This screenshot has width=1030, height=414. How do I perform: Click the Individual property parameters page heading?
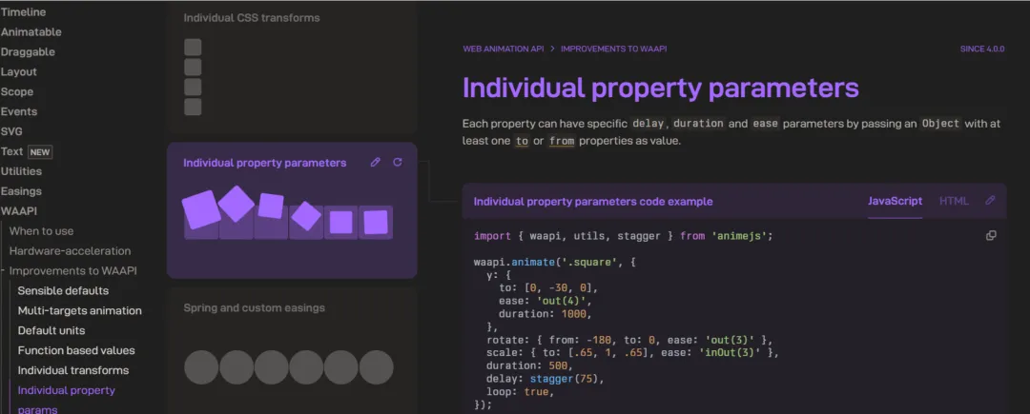point(661,88)
